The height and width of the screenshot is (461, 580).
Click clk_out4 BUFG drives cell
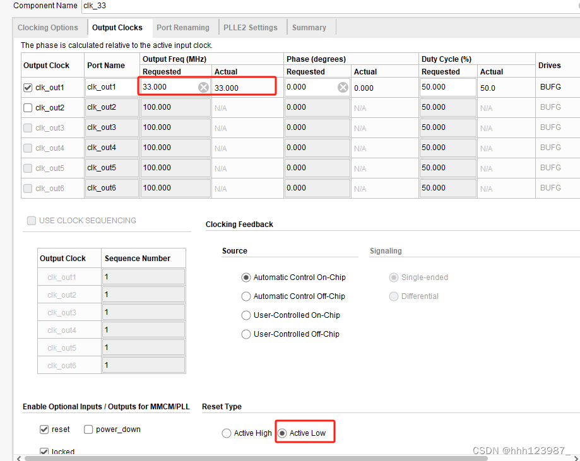click(550, 148)
